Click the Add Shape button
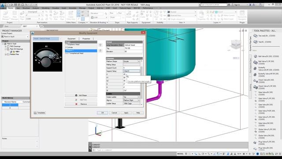Viewport: 282px width, 159px height. coord(81,95)
